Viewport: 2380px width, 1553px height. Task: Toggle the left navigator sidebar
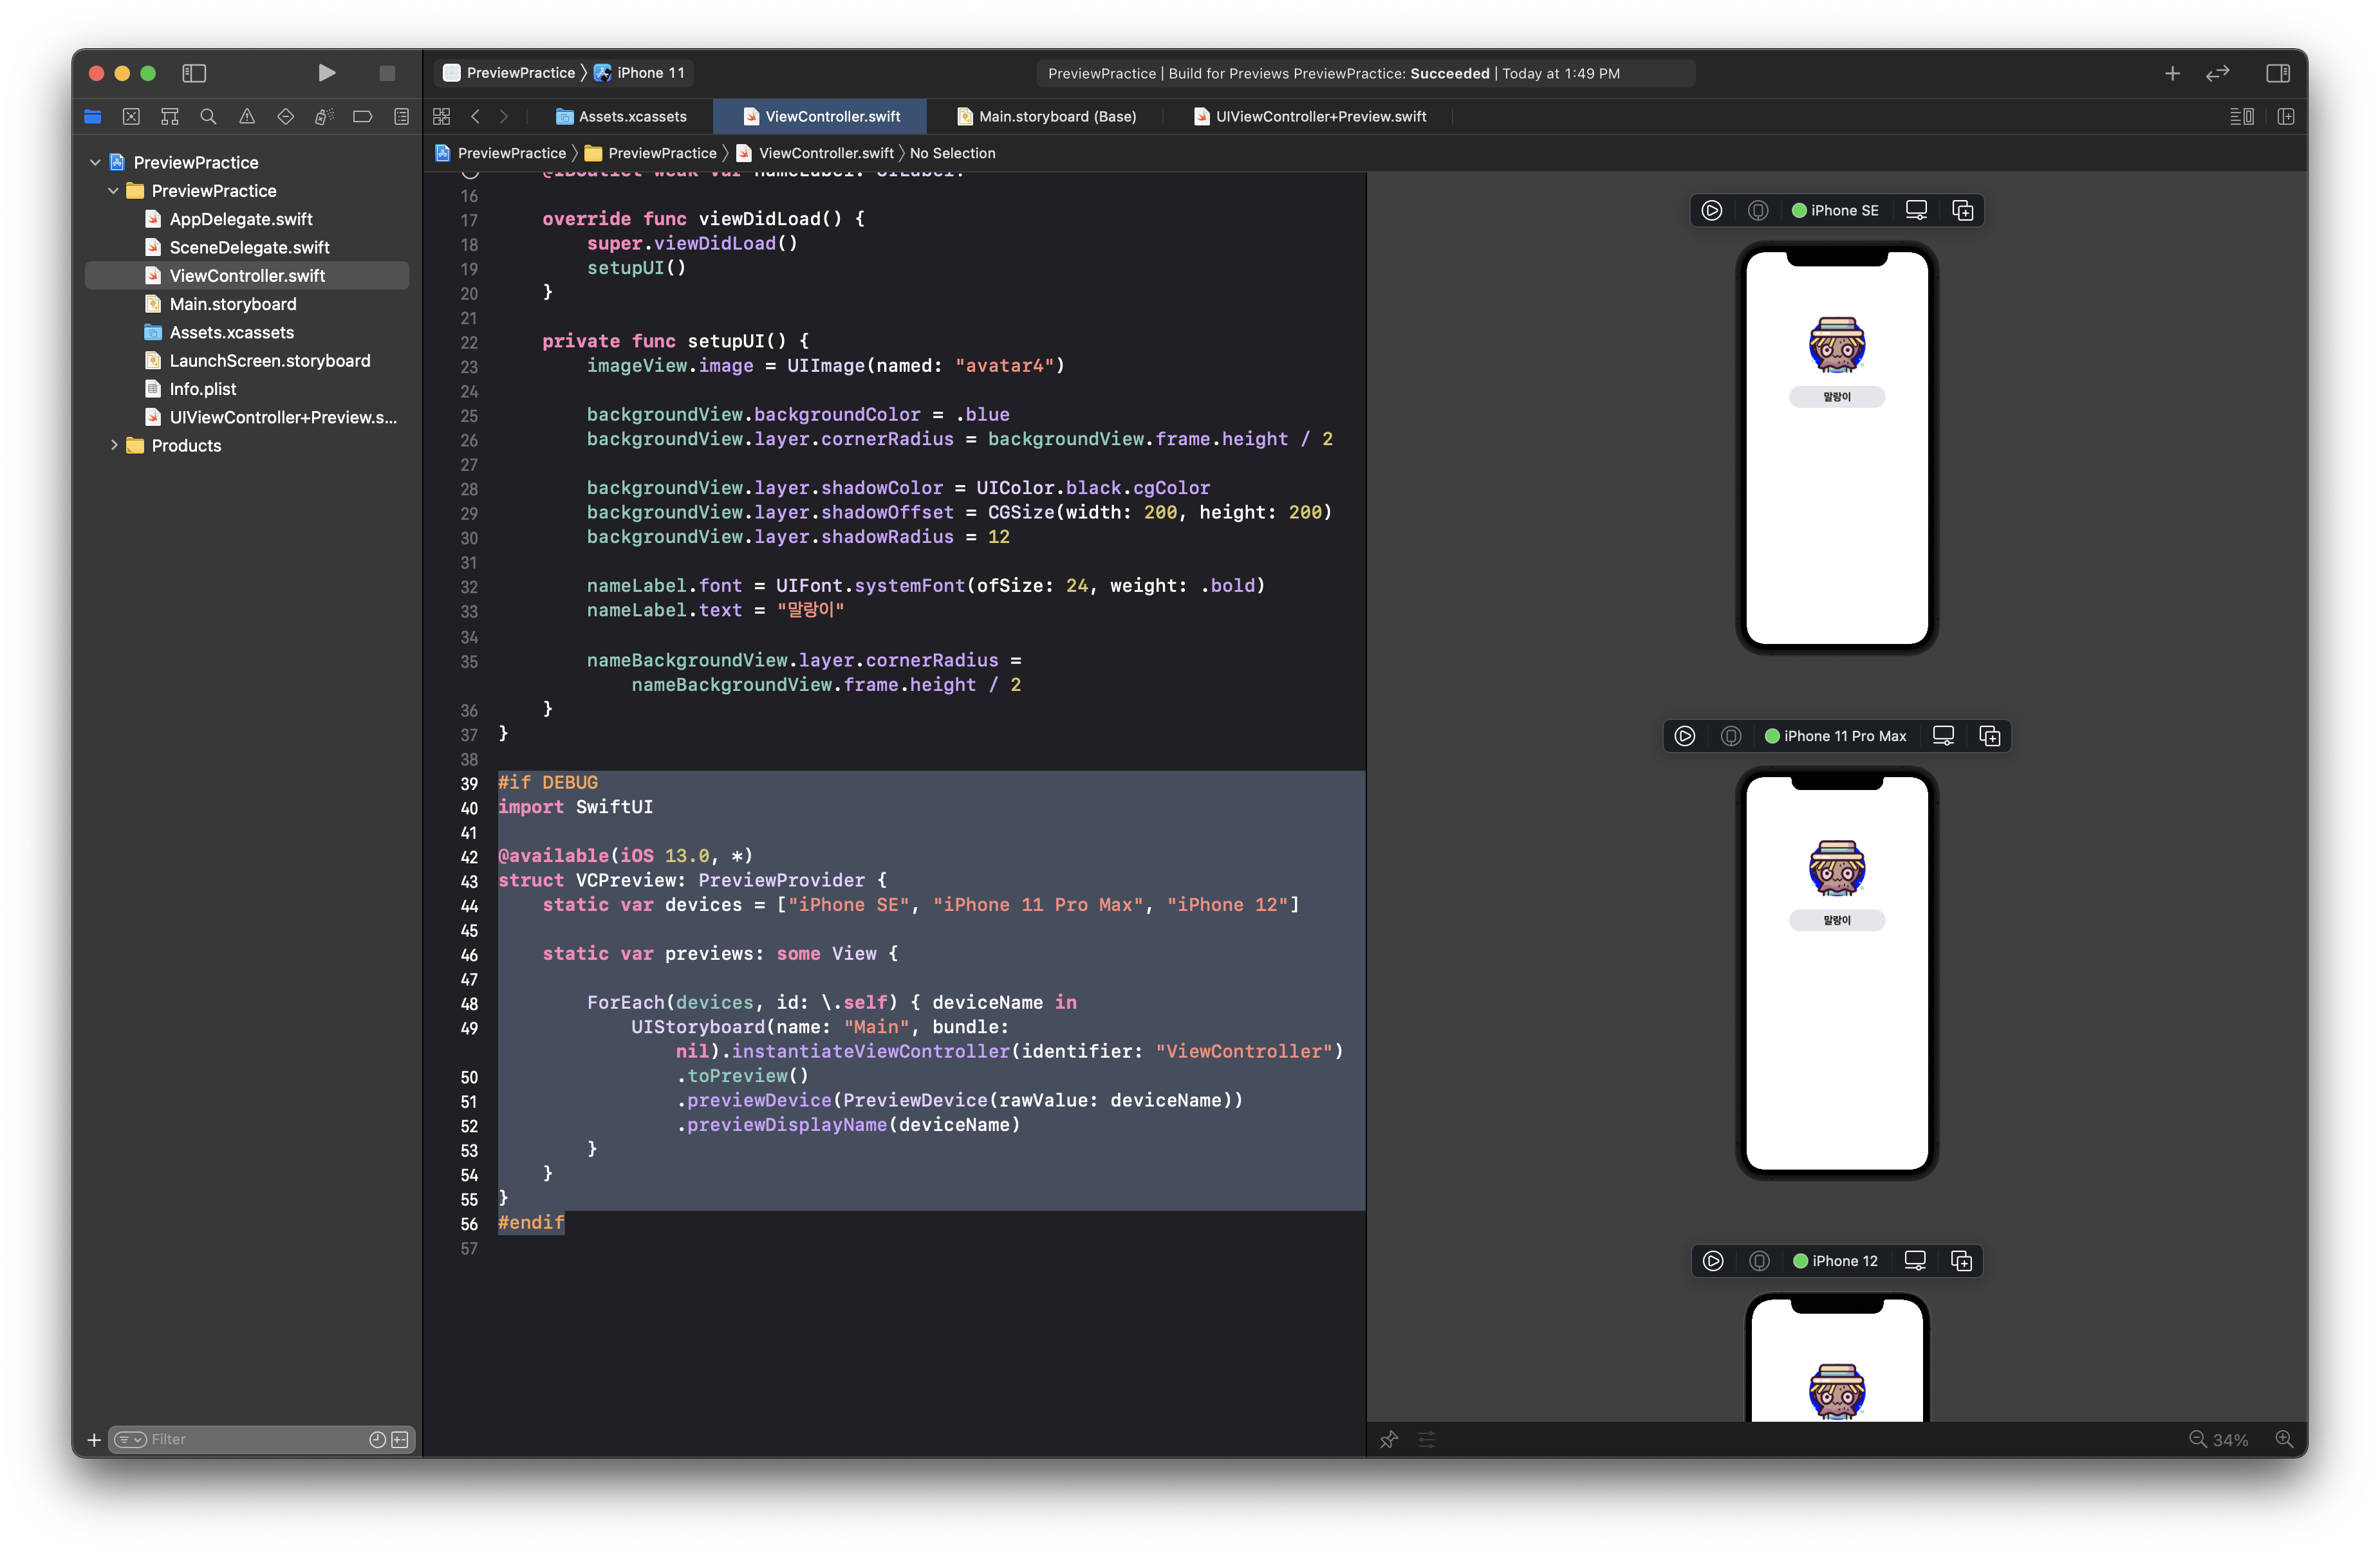point(194,73)
